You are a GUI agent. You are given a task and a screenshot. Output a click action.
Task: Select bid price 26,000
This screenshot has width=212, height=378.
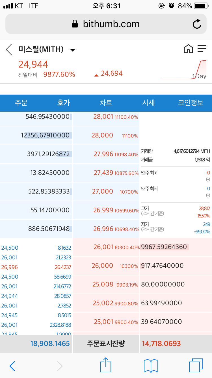tap(103, 266)
